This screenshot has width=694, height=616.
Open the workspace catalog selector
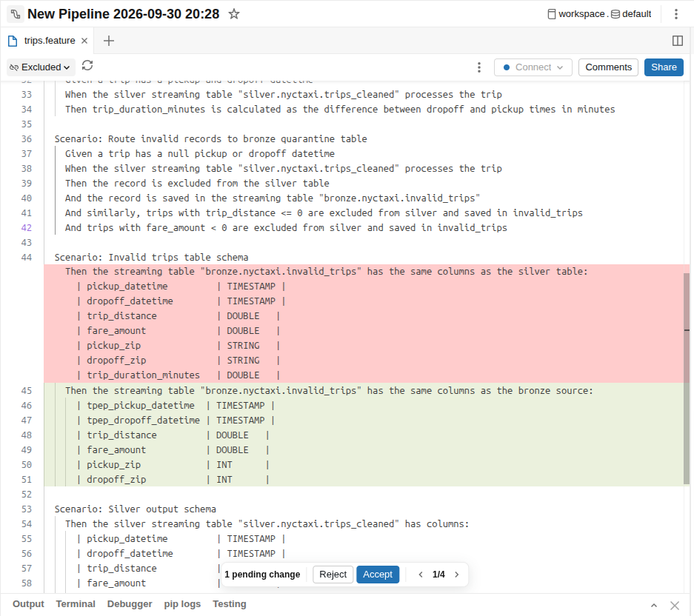coord(575,14)
